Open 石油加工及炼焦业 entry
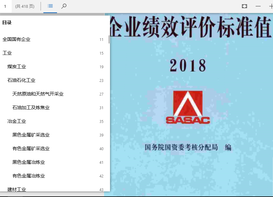Viewport: 273px width, 197px height. pos(31,108)
